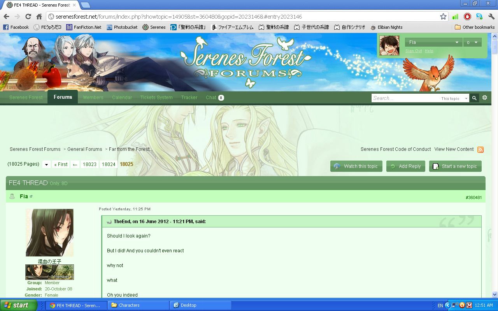This screenshot has width=498, height=311.
Task: Open the Photobucket bookmark
Action: (x=122, y=27)
